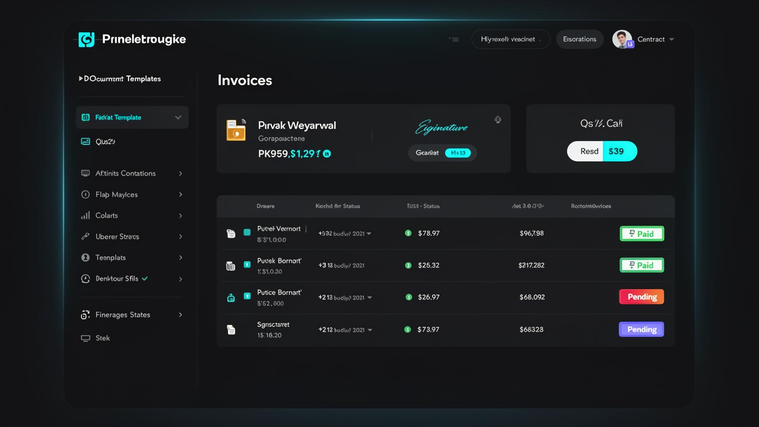This screenshot has height=427, width=759.
Task: Click the Temnplats person icon
Action: [85, 257]
